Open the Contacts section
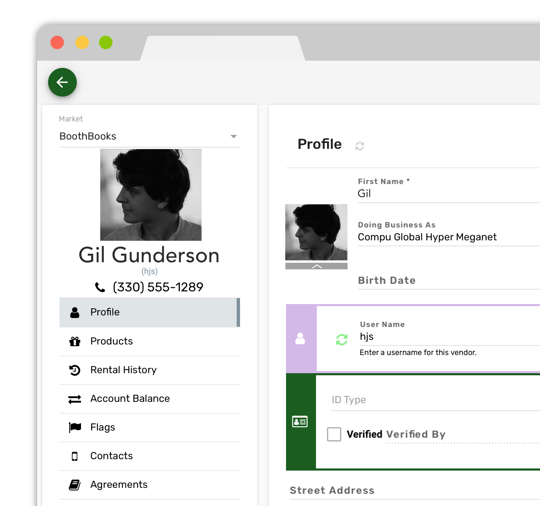540x506 pixels. [150, 456]
